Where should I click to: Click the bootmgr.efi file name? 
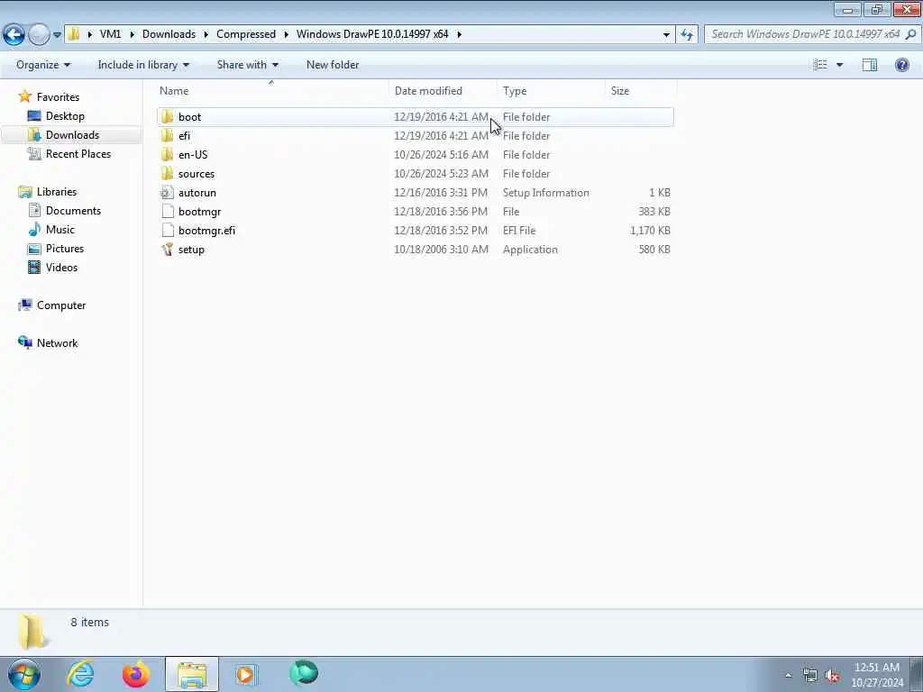click(x=206, y=230)
